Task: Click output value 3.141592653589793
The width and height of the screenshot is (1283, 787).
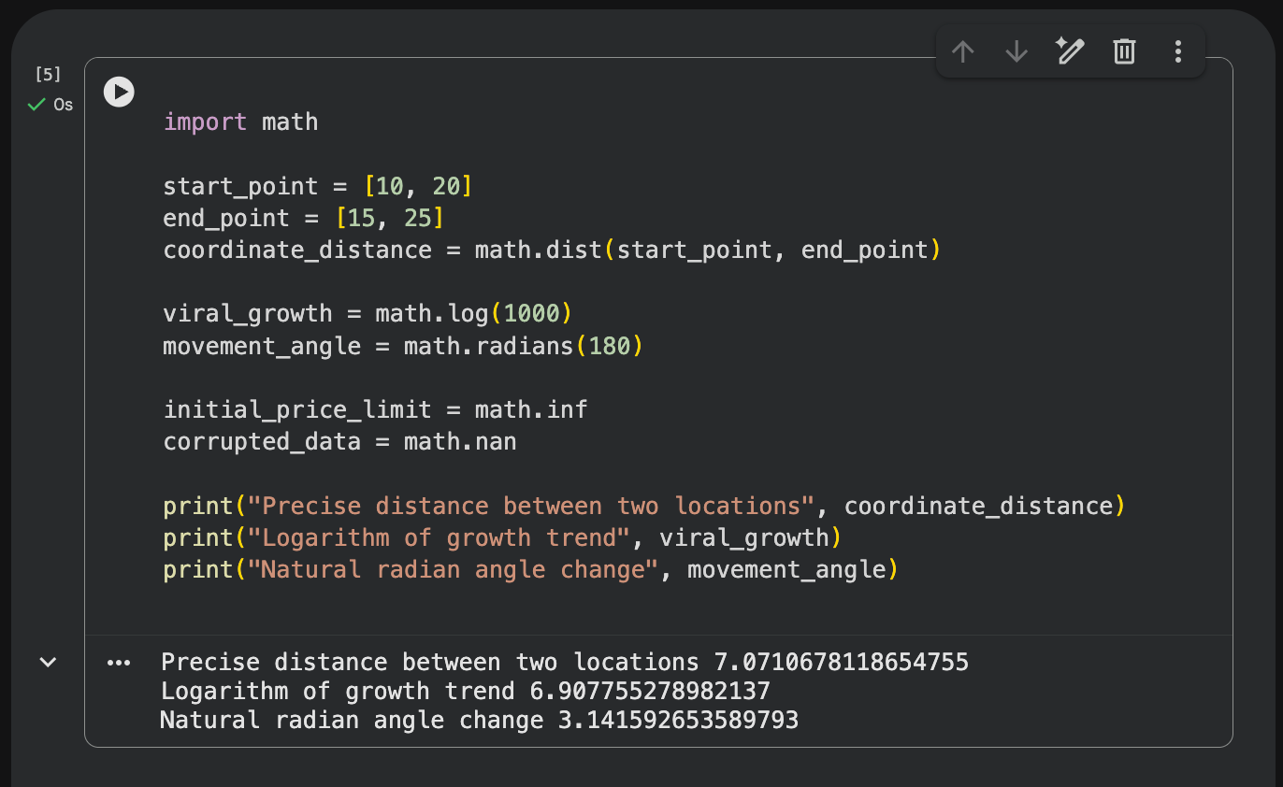Action: pyautogui.click(x=678, y=721)
